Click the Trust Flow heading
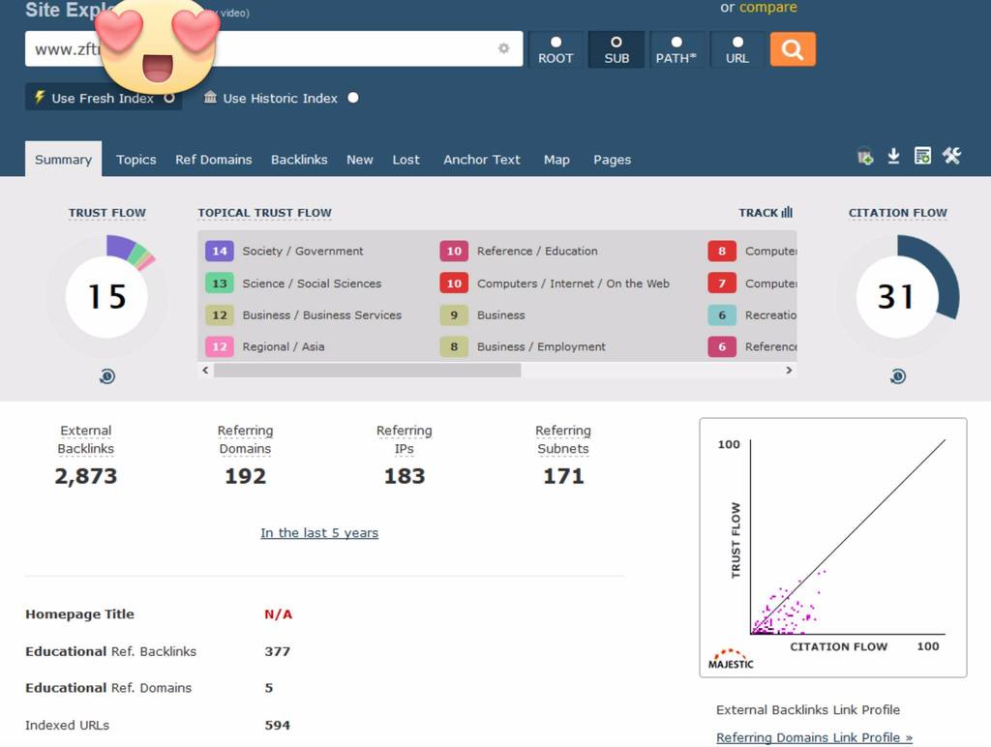This screenshot has height=747, width=991. click(x=106, y=212)
